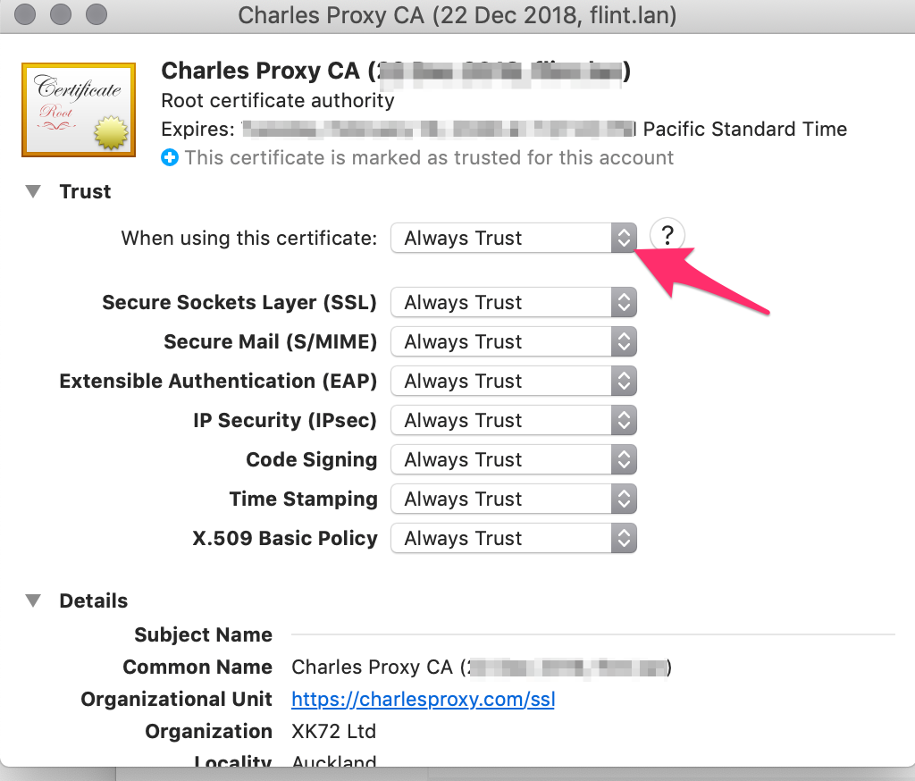Select the XK72 Ltd organization text
915x781 pixels.
pyautogui.click(x=334, y=731)
